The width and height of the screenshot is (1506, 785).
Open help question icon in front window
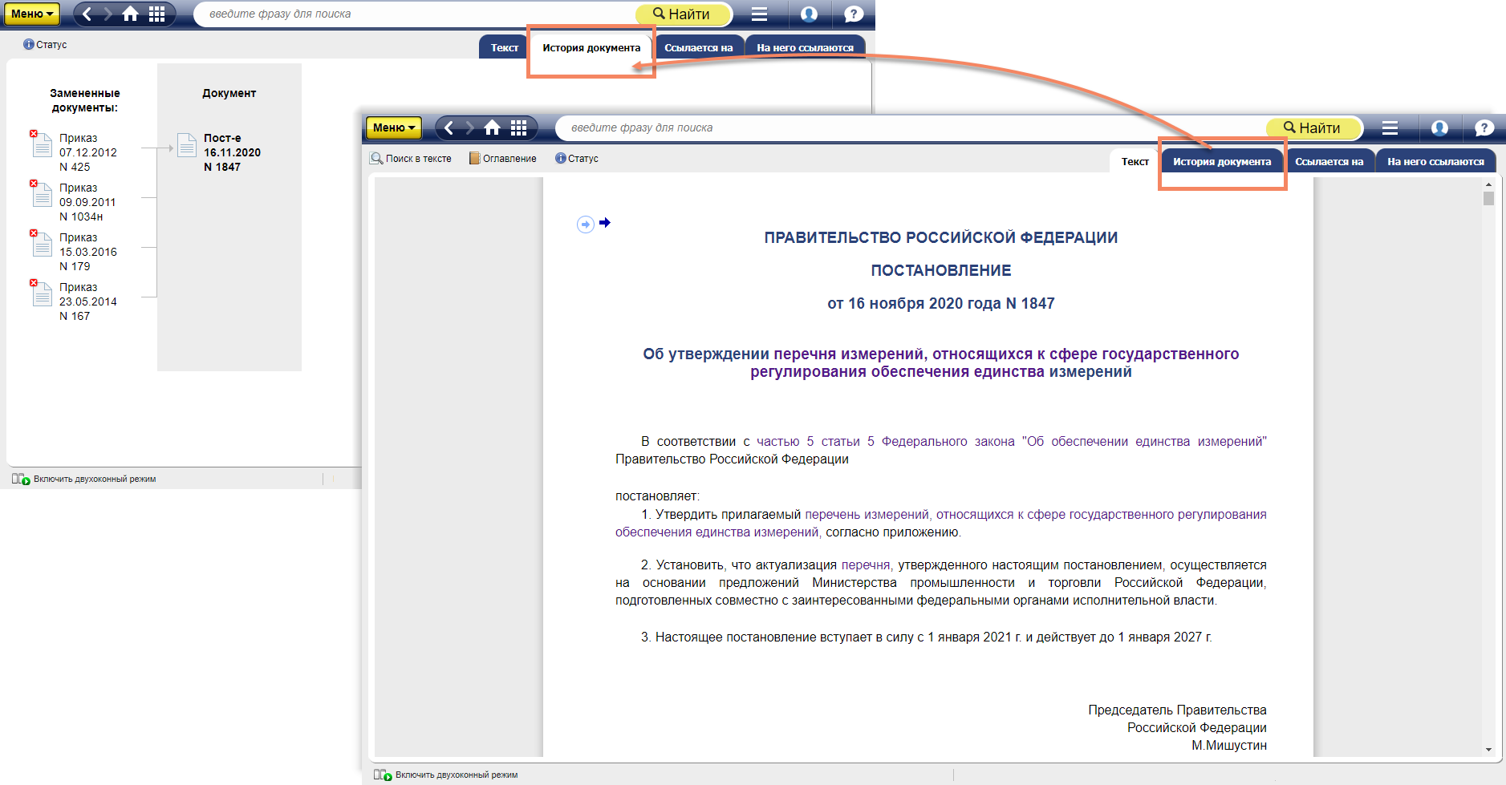click(1484, 127)
